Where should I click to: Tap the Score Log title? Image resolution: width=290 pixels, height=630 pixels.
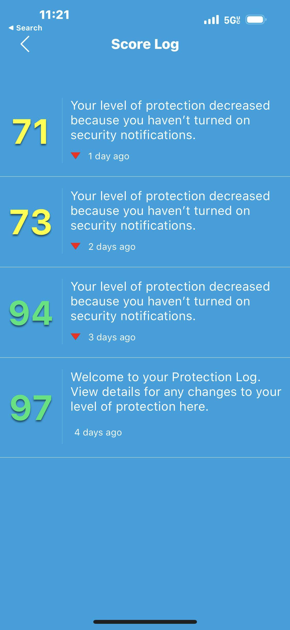[x=145, y=44]
